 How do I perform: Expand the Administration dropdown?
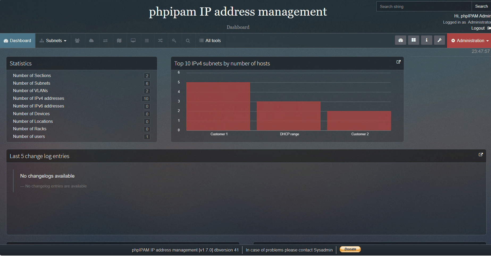coord(469,41)
